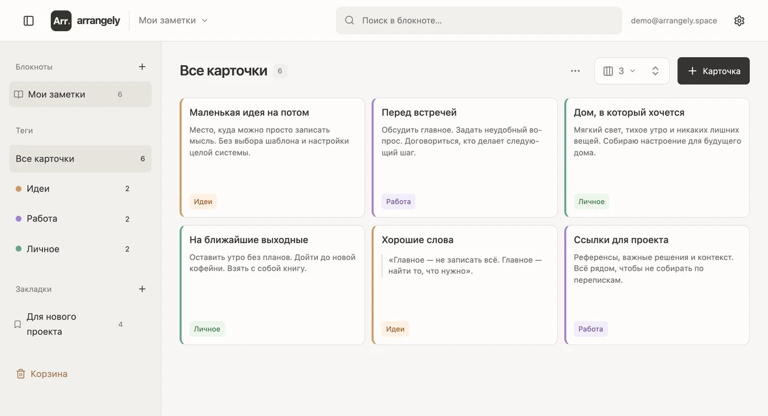Screen dimensions: 768x416
Task: Click the Теги section label
Action: 24,131
